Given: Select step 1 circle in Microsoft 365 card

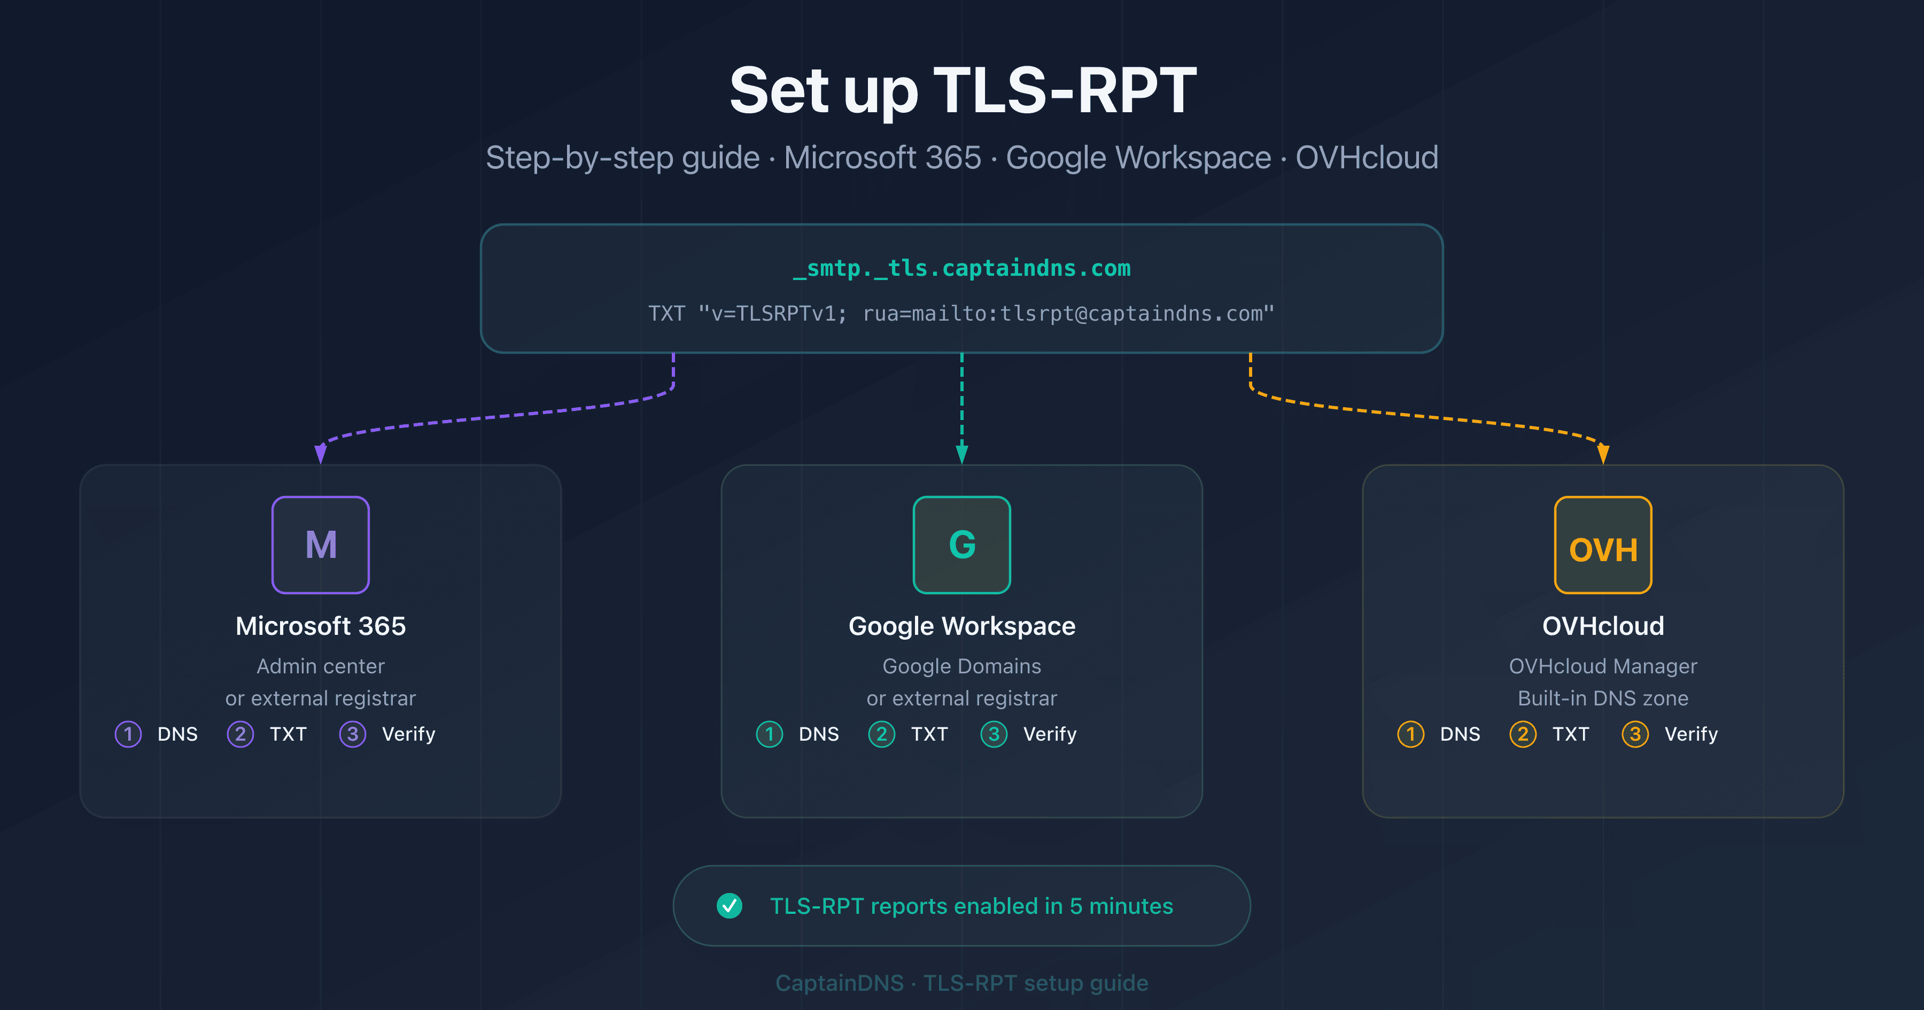Looking at the screenshot, I should tap(128, 734).
